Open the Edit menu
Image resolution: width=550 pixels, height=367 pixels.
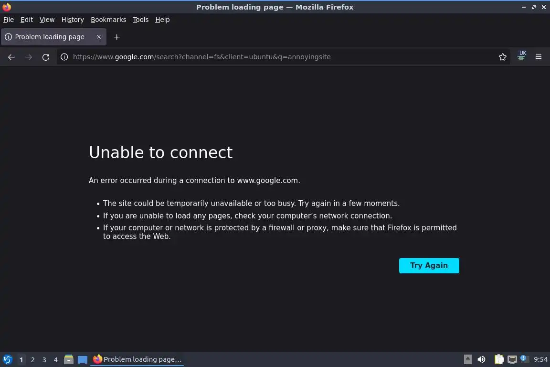pyautogui.click(x=27, y=20)
